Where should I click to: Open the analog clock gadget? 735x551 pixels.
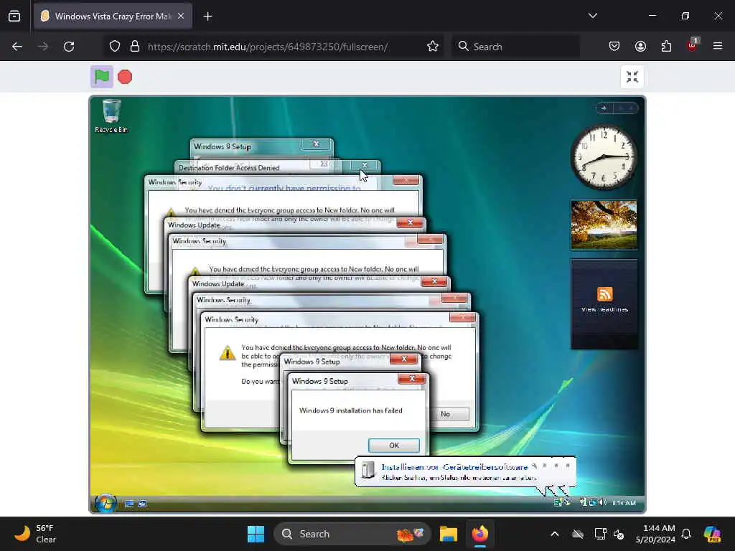pos(604,157)
